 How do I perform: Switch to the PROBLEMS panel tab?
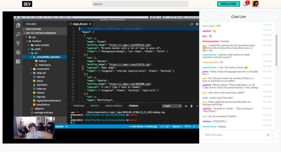(x=79, y=106)
